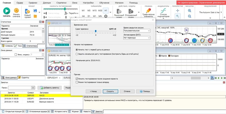Select H1 timeframe button
Screen dimensions: 226x114
[x=106, y=11]
